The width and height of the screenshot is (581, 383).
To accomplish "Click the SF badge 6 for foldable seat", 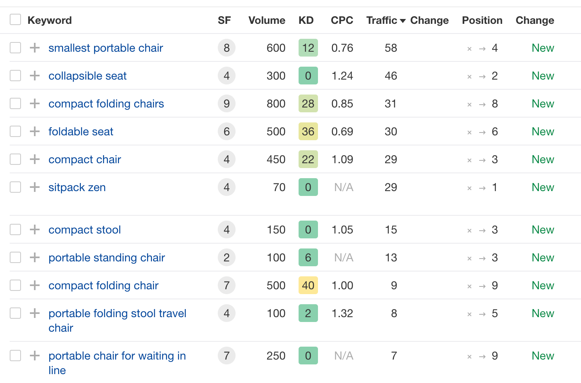I will click(226, 132).
